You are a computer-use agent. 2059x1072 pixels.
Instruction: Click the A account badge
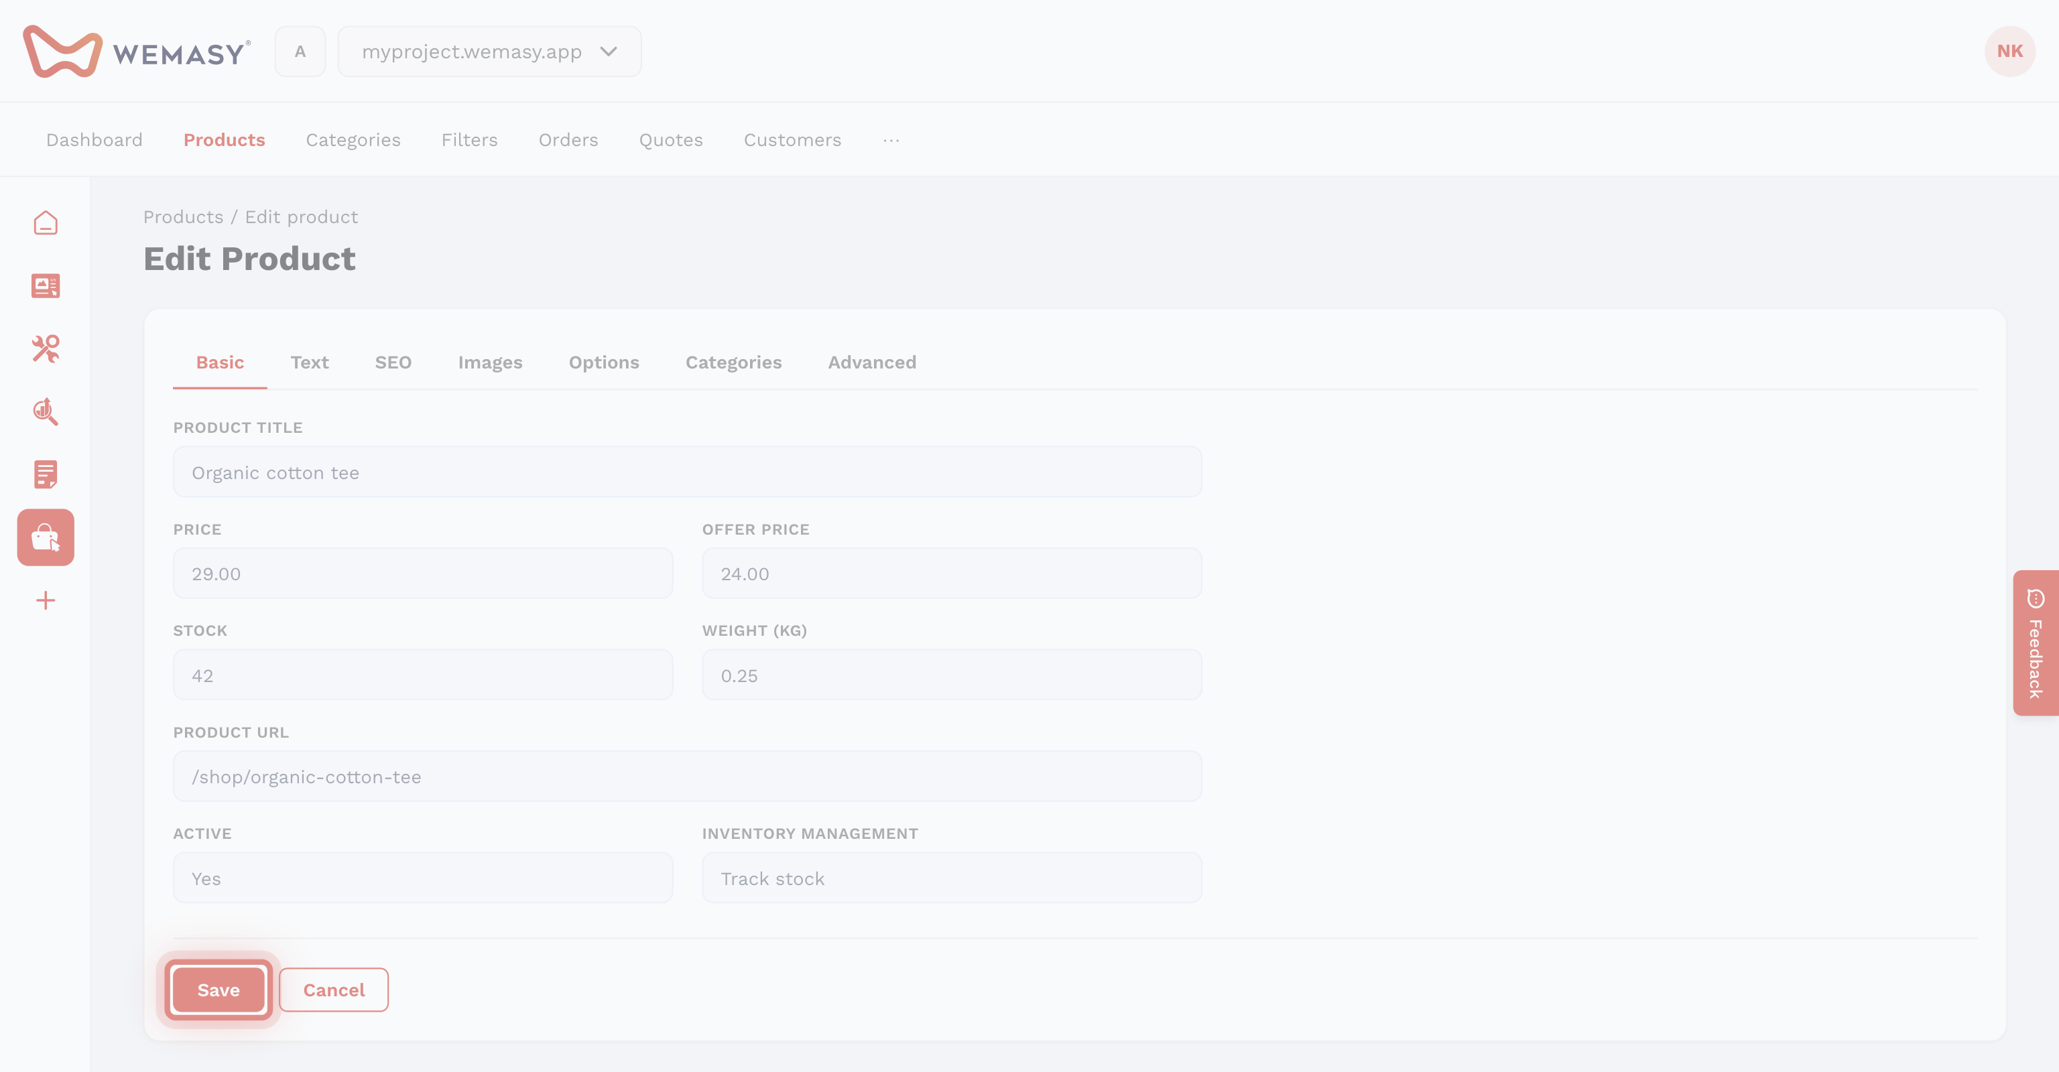click(x=300, y=51)
